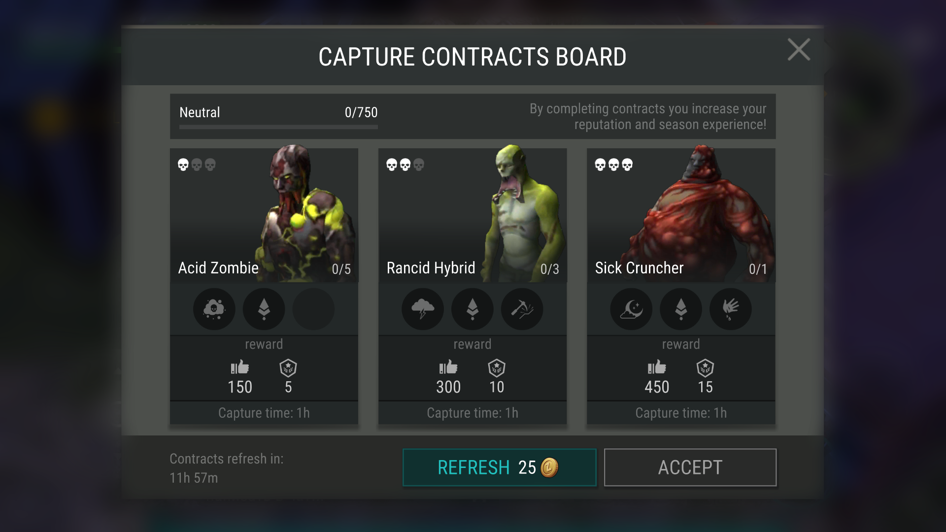Screen dimensions: 946x532
Task: Select the Rancid Hybrid contract card
Action: pyautogui.click(x=473, y=286)
